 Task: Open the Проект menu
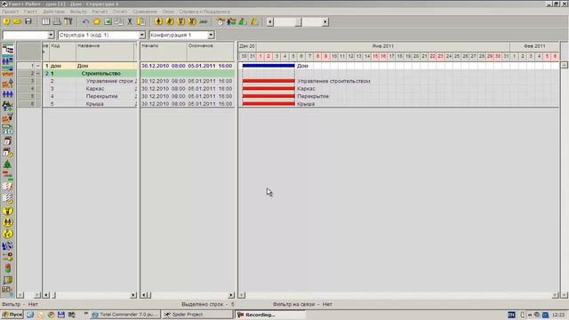point(10,12)
